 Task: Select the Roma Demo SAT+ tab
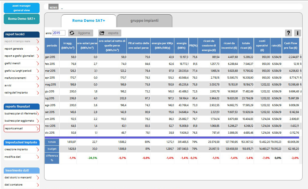pos(89,21)
